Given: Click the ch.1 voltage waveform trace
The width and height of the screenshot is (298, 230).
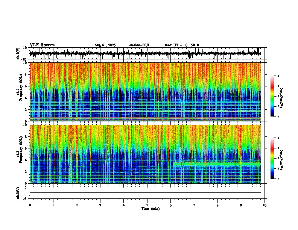Looking at the screenshot, I should [x=145, y=53].
